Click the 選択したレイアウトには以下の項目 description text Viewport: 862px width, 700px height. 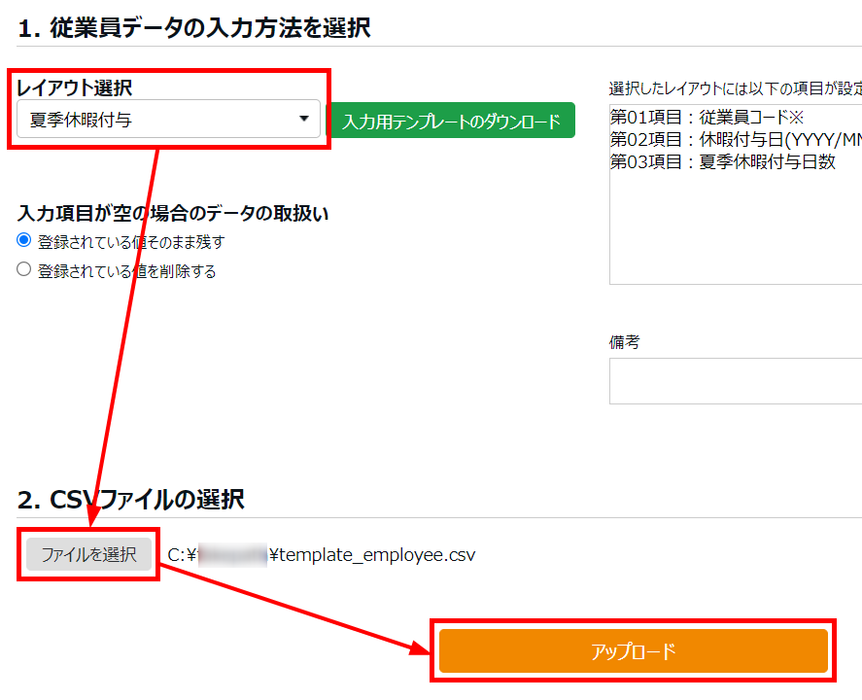(x=735, y=87)
